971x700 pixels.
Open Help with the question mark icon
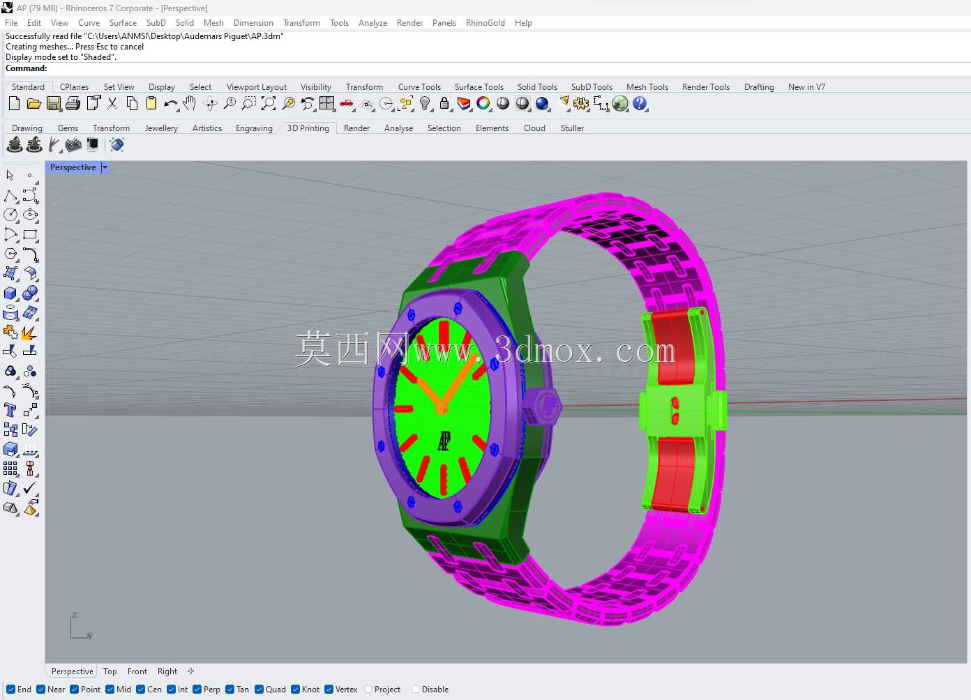click(x=640, y=104)
